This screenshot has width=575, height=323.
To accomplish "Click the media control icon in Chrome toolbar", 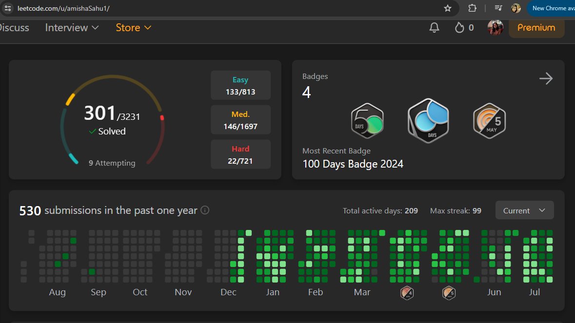I will (498, 8).
